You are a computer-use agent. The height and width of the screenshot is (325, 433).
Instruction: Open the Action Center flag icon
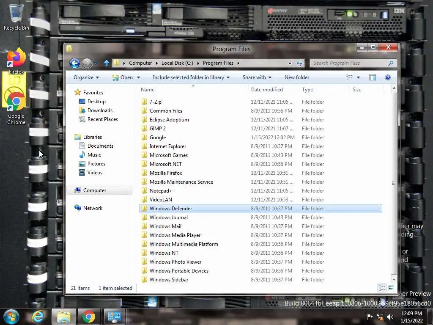pos(370,317)
